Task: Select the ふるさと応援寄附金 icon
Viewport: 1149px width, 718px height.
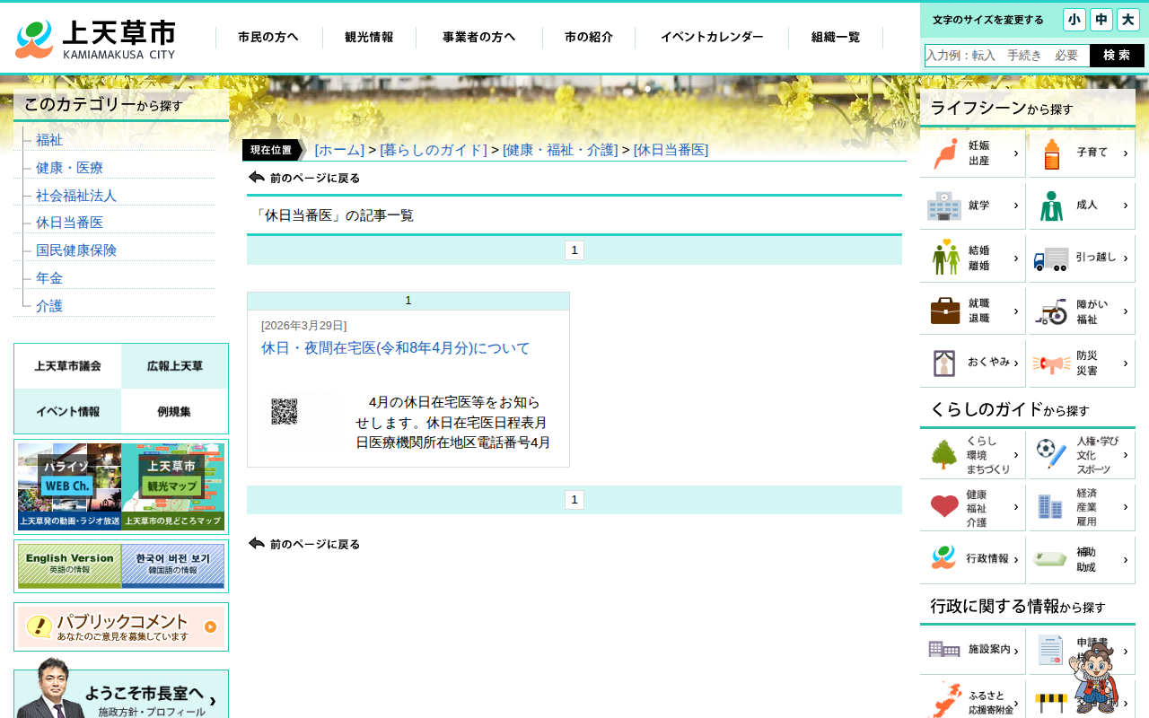Action: click(973, 700)
